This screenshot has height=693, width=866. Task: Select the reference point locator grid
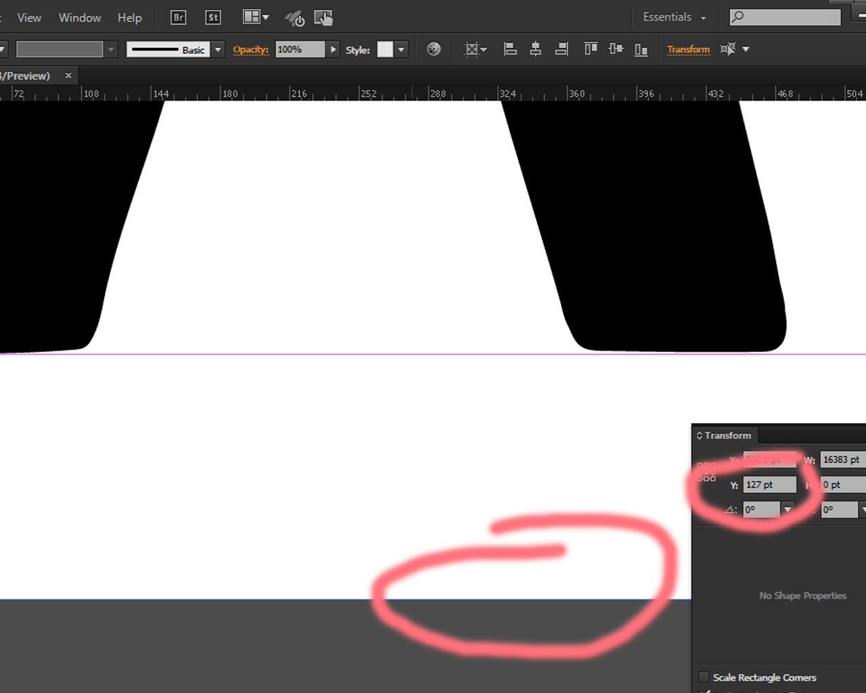[x=706, y=472]
